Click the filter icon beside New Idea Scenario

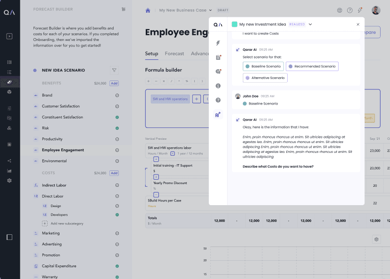[x=114, y=70]
